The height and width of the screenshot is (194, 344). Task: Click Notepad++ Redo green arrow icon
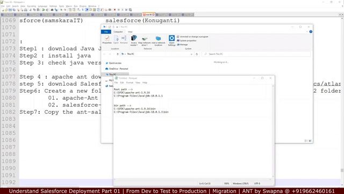[47, 10]
